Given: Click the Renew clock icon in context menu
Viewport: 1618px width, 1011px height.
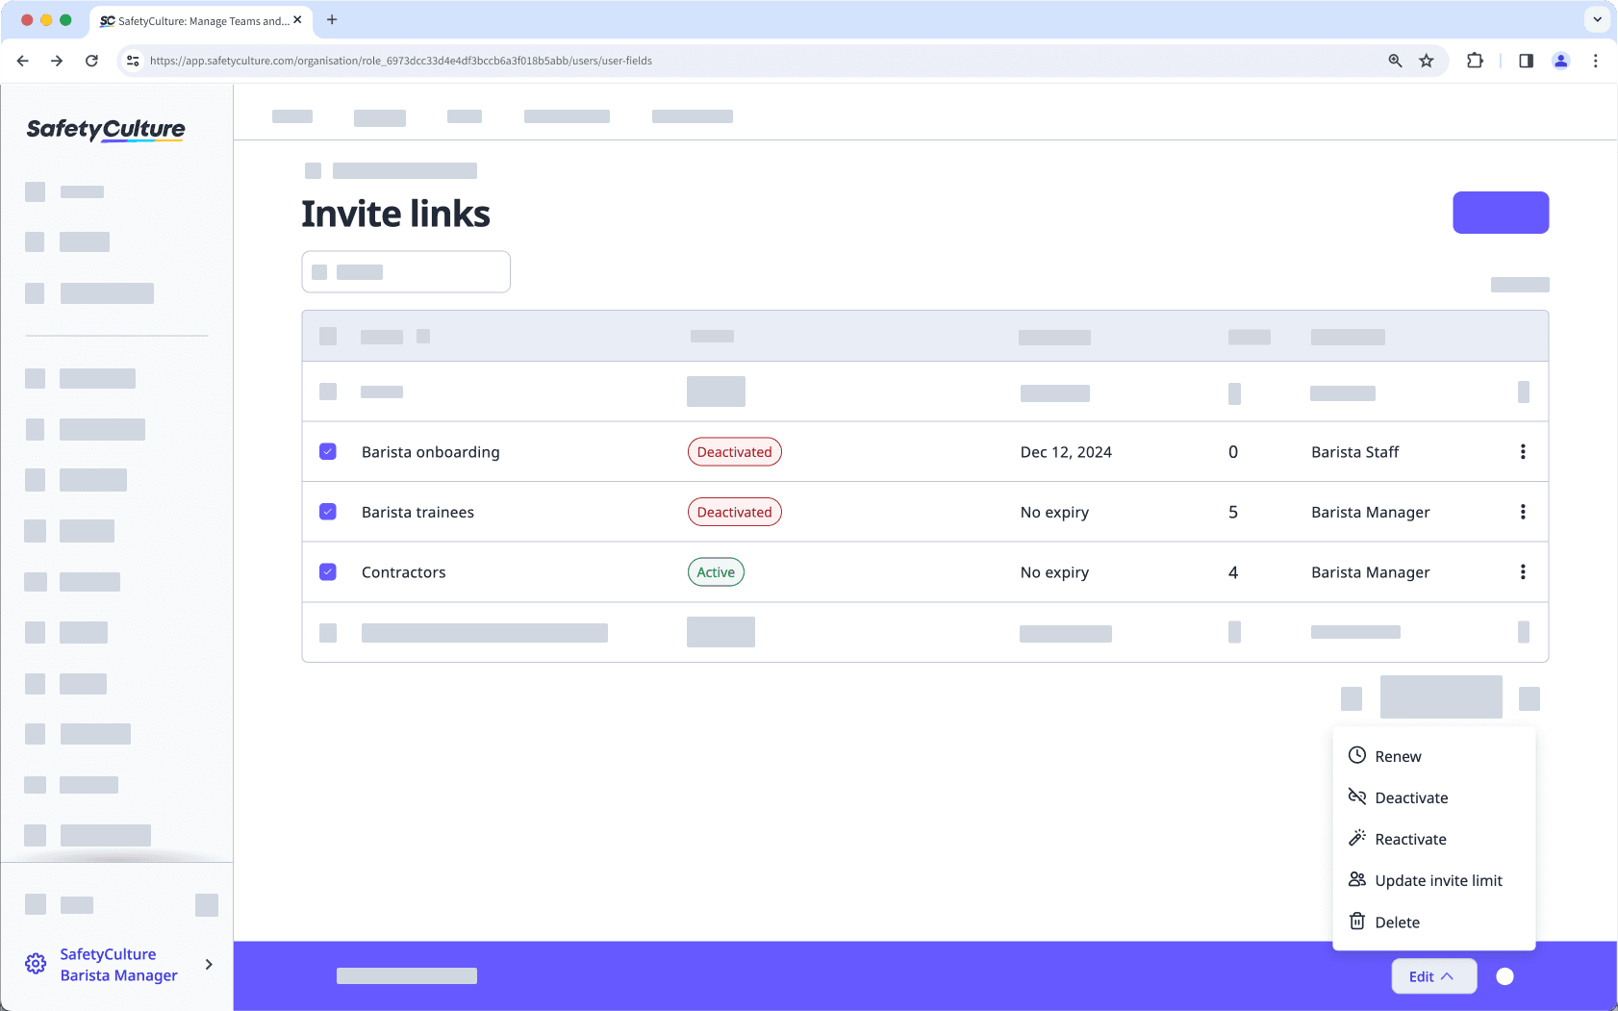Looking at the screenshot, I should tap(1357, 756).
